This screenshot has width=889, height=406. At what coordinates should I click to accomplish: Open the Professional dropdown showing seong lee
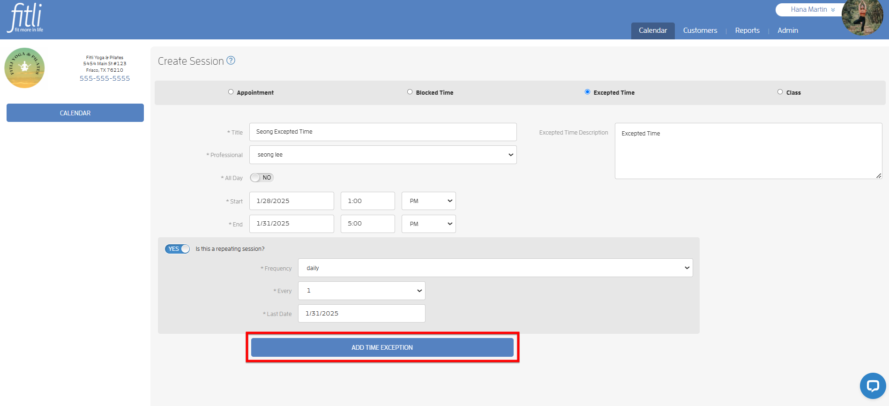coord(383,155)
